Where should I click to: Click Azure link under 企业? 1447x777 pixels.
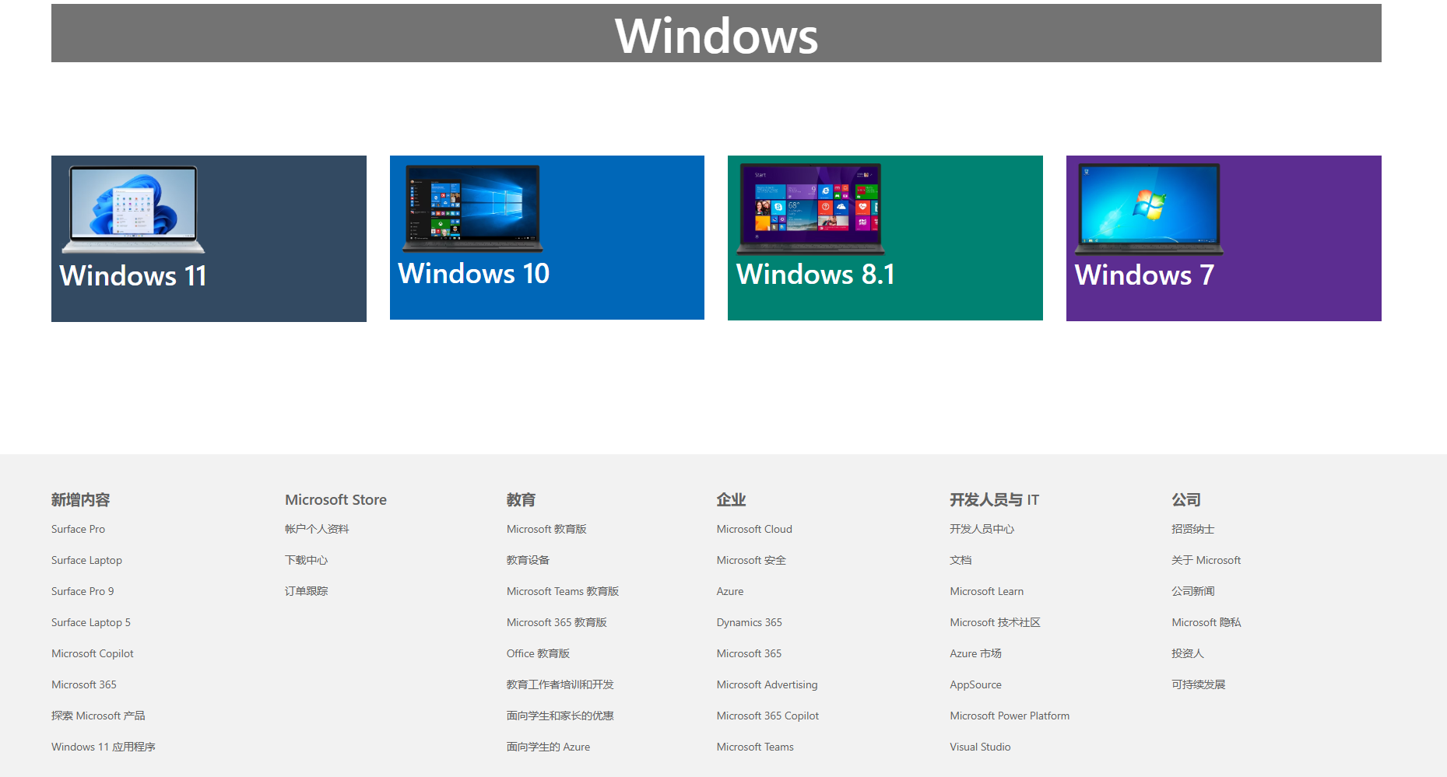[730, 591]
